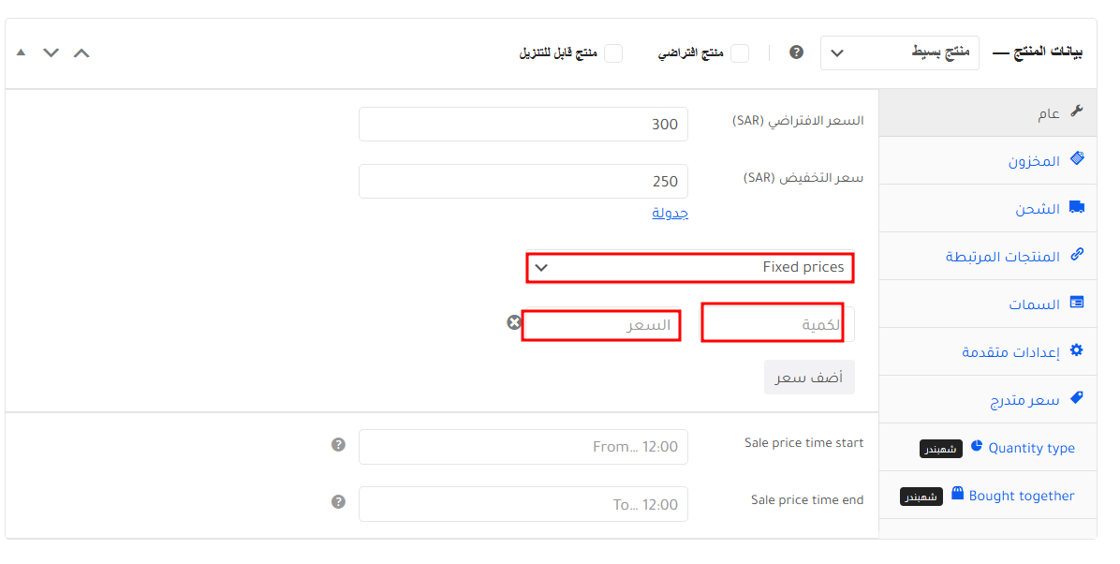
Task: Click the السعر الافتراضي price field
Action: coord(523,125)
